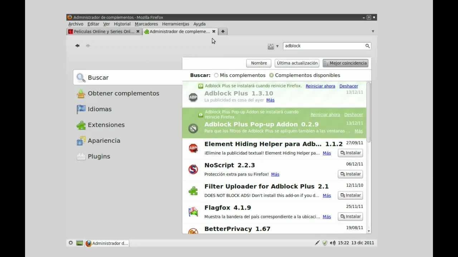
Task: Close the Administrador de complementos tab
Action: tap(214, 31)
